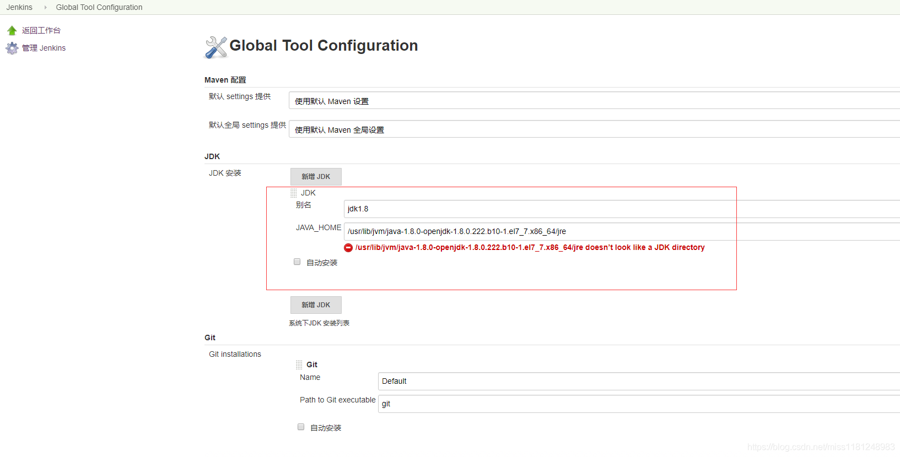Click the Global Tool Configuration page title
Viewport: 900px width, 457px height.
(x=324, y=46)
